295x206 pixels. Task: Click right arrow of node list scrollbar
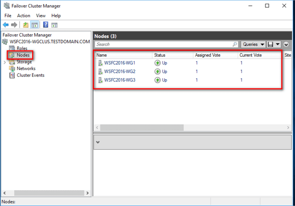pos(288,127)
